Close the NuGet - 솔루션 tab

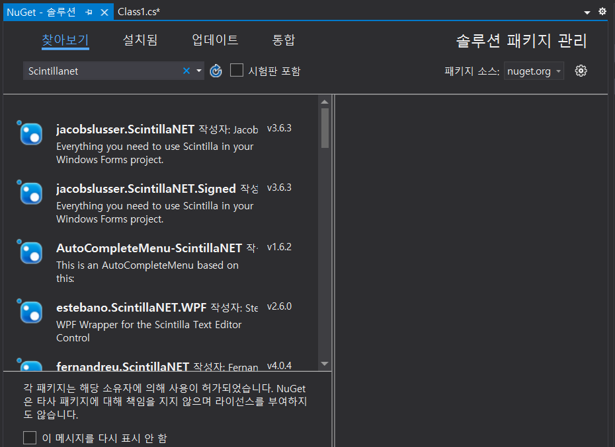coord(104,12)
